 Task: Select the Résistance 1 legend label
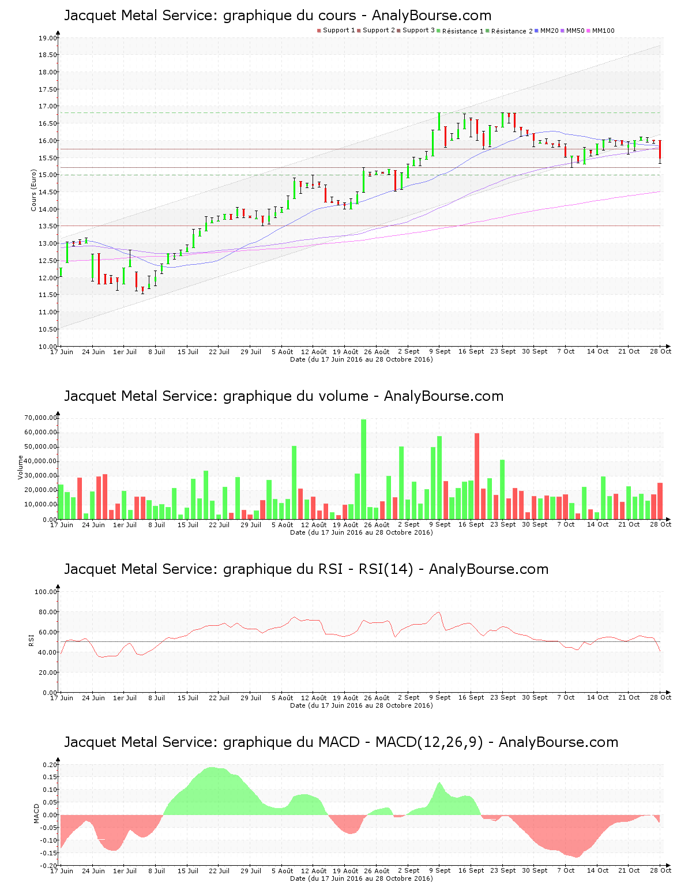tap(463, 31)
